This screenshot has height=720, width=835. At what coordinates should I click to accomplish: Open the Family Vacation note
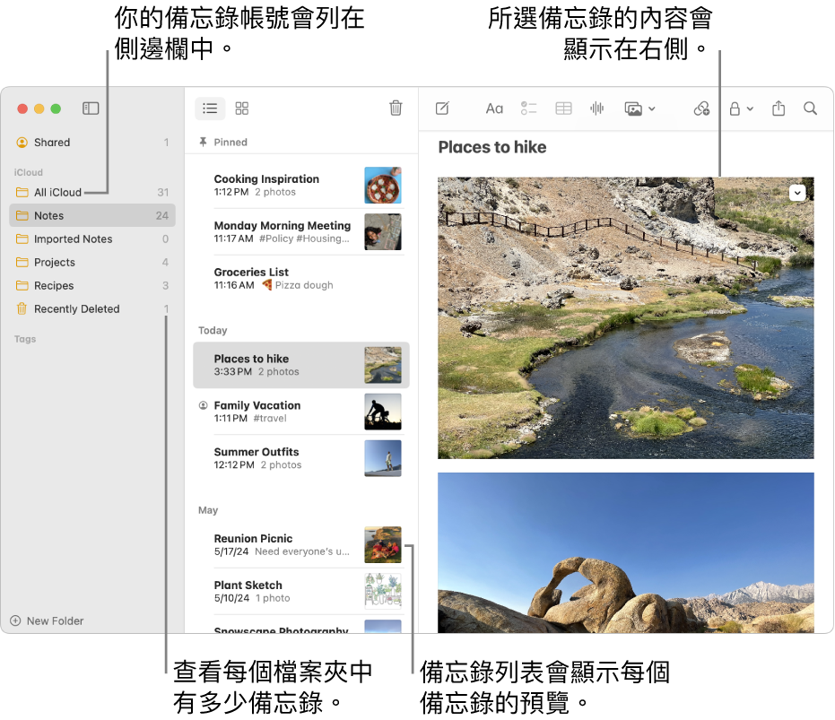tap(300, 412)
